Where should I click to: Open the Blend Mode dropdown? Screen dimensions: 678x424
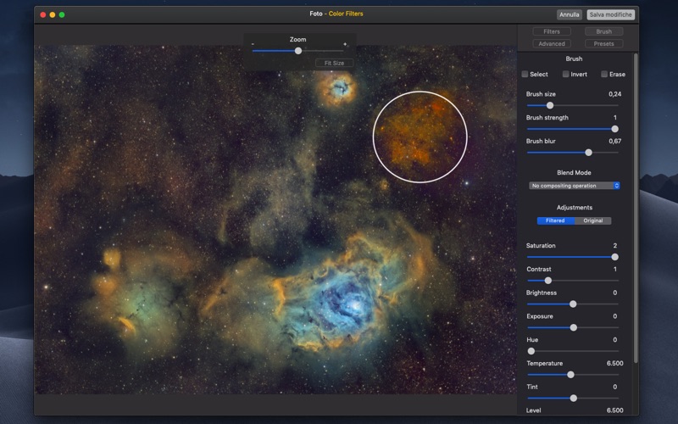point(575,186)
